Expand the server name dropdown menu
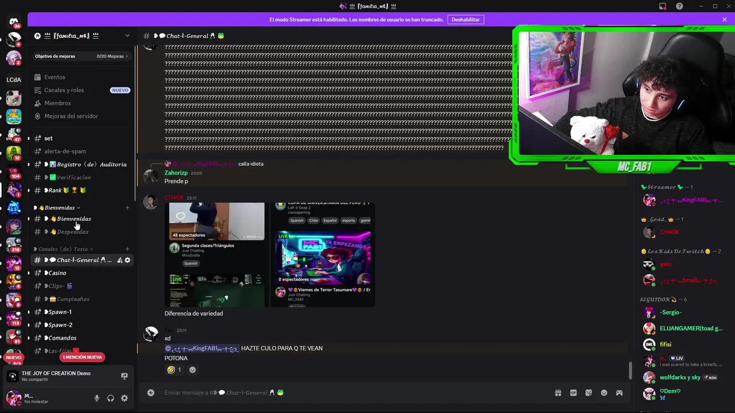735x413 pixels. (127, 36)
